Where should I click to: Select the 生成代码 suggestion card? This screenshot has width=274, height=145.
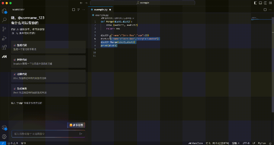coord(48,47)
